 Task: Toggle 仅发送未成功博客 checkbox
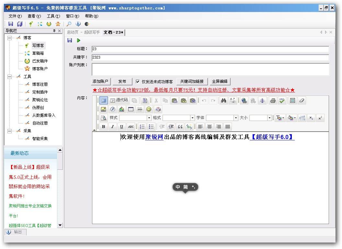tap(137, 81)
